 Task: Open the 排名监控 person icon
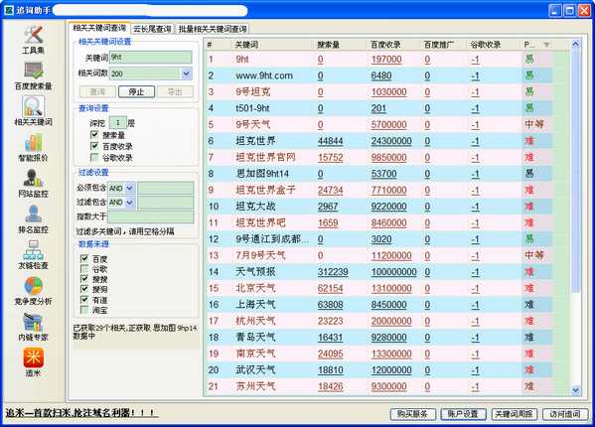coord(34,214)
